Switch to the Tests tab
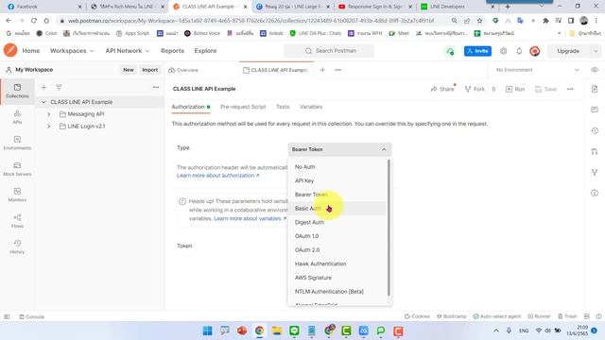Image resolution: width=605 pixels, height=340 pixels. (283, 107)
